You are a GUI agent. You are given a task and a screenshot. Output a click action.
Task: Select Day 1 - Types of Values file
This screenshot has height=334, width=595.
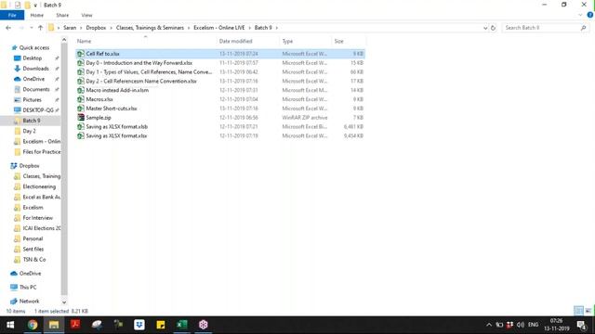click(x=149, y=72)
